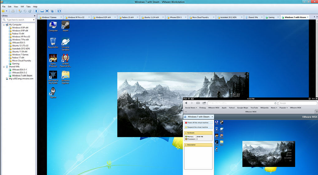Open the Popular bookmarks dropdown
This screenshot has width=318, height=175.
coord(283,108)
